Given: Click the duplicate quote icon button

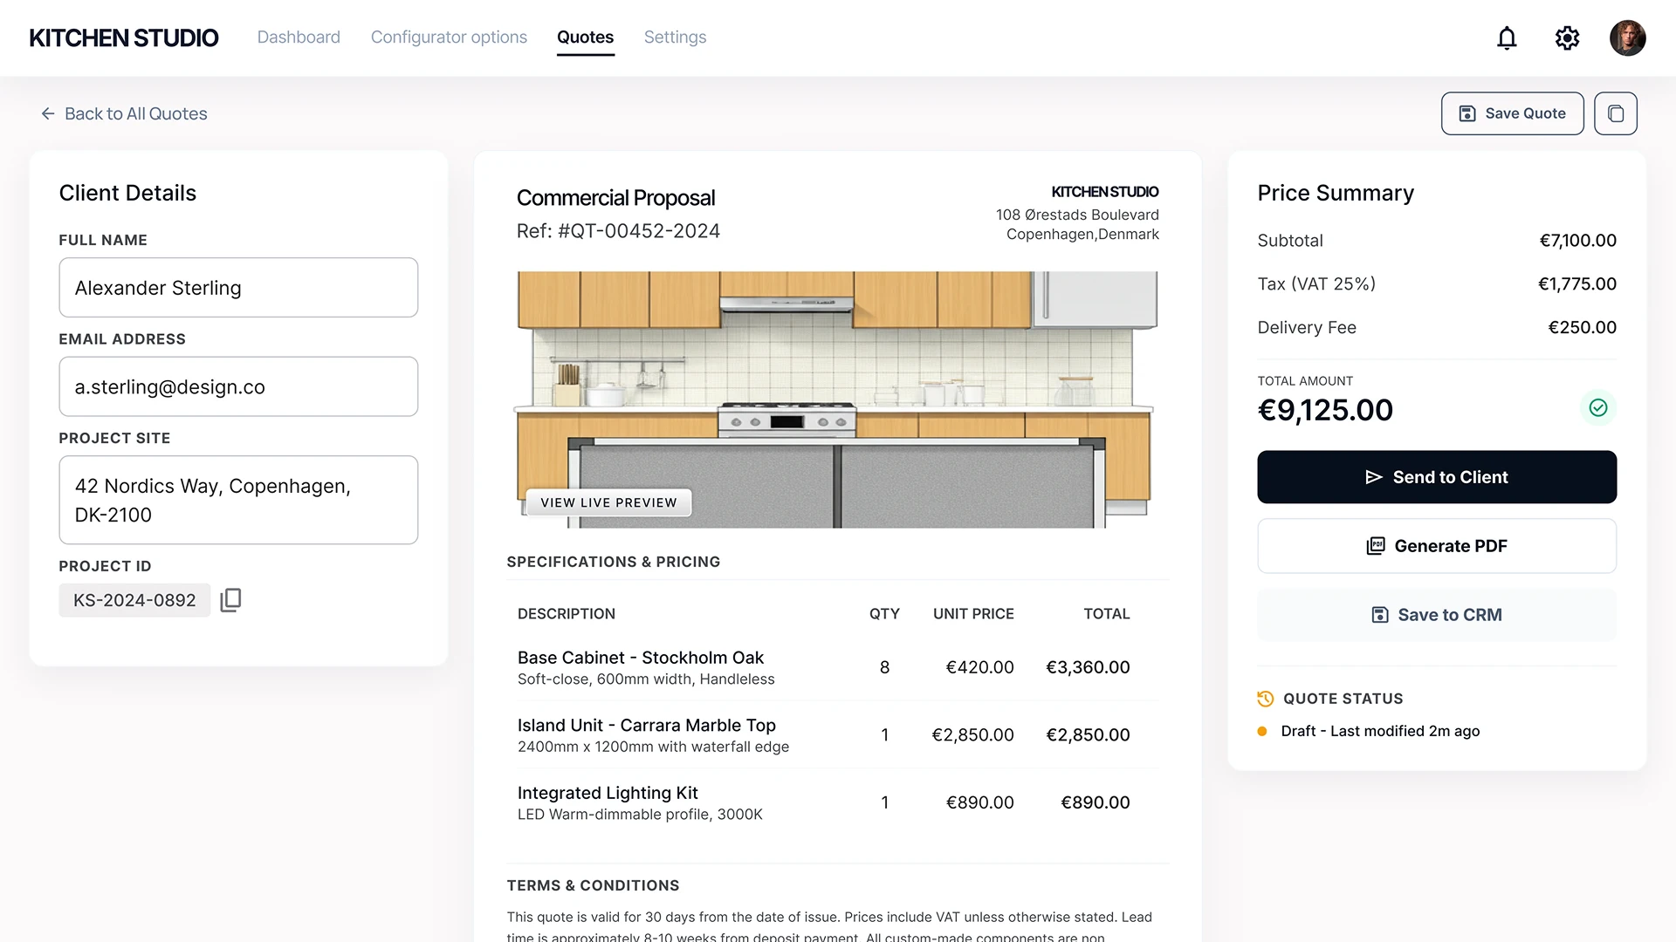Looking at the screenshot, I should coord(1615,113).
